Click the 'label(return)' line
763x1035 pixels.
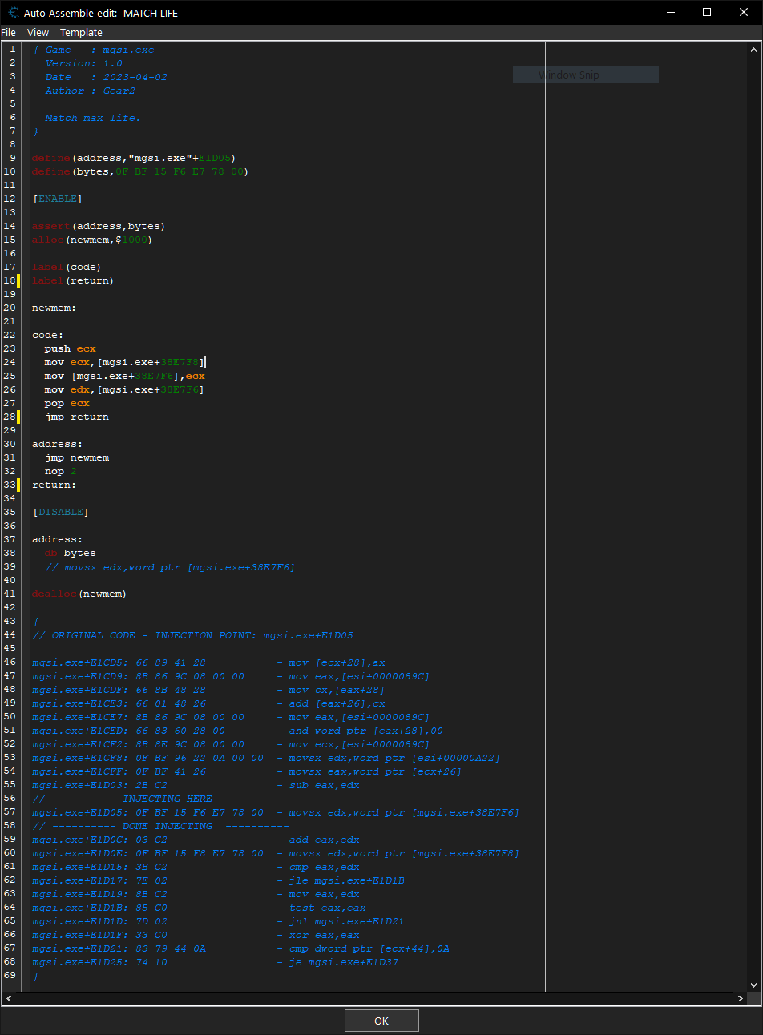coord(73,280)
